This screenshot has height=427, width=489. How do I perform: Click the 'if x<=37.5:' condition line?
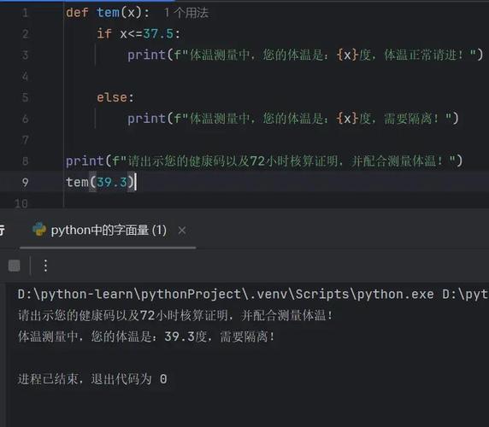(x=138, y=33)
